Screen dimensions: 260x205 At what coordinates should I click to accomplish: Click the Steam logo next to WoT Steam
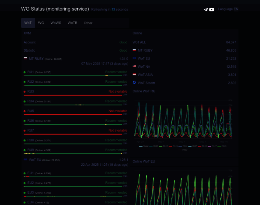pyautogui.click(x=134, y=83)
